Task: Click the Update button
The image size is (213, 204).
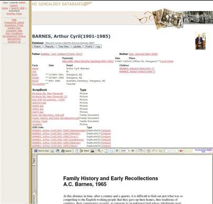Action: (77, 47)
